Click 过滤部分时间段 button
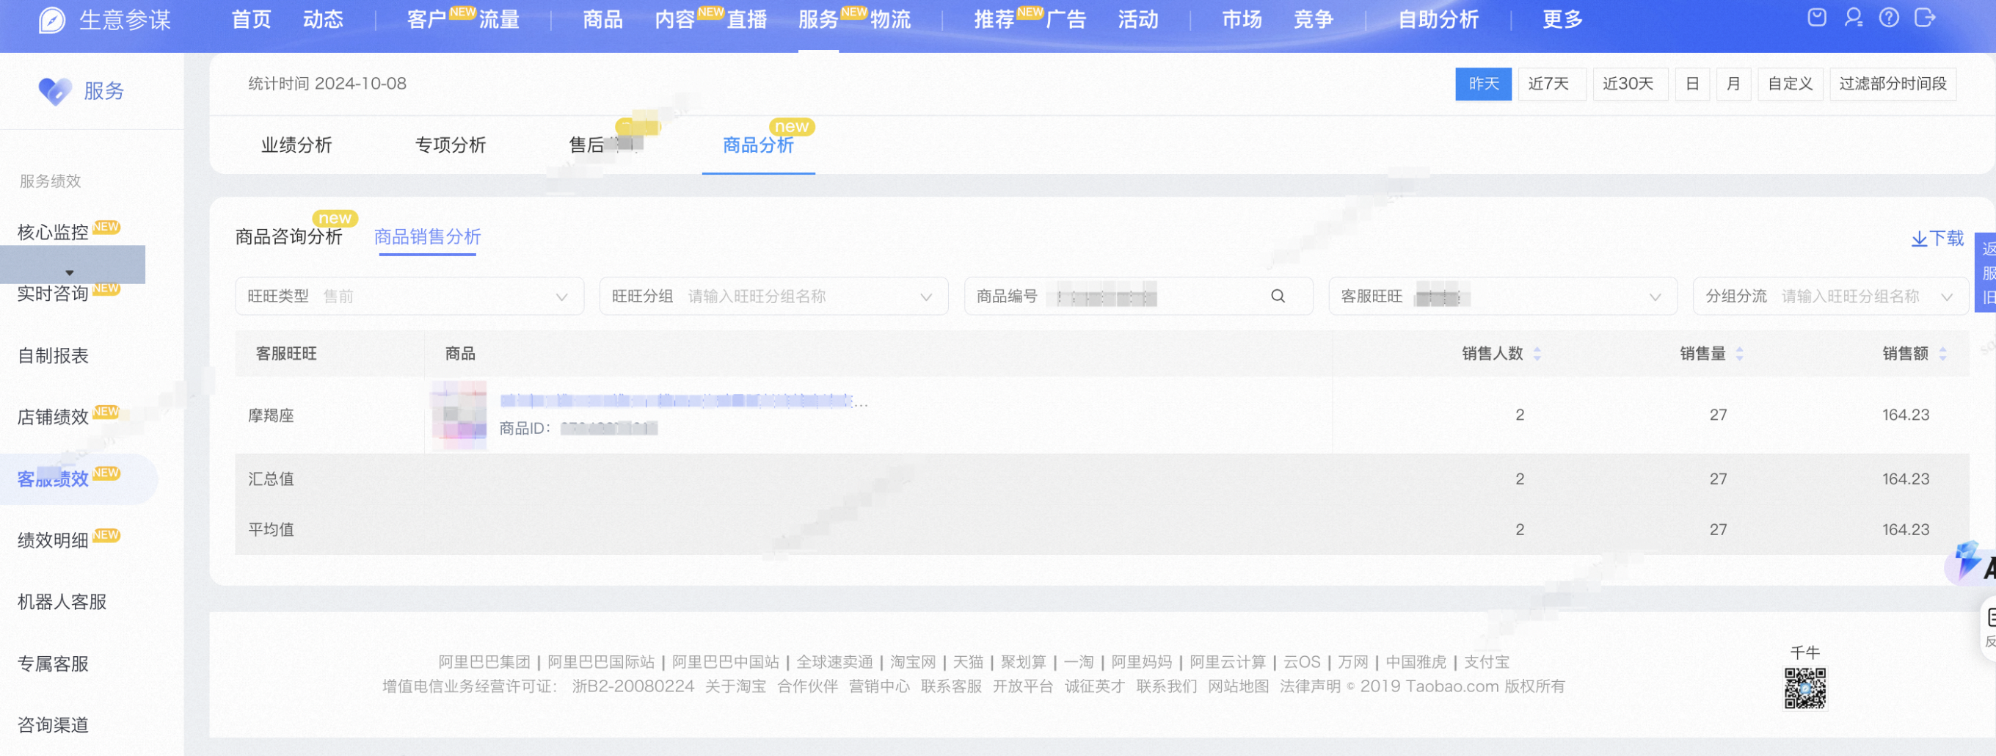The width and height of the screenshot is (1996, 756). point(1893,84)
